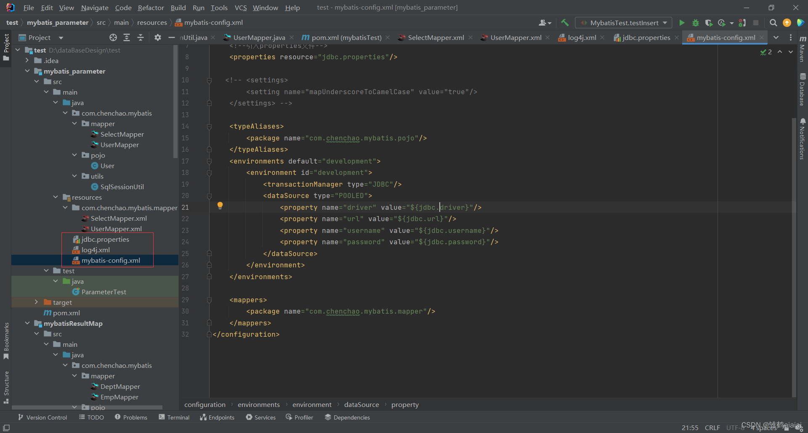This screenshot has height=433, width=808.
Task: Click the Build project hammer icon
Action: click(x=565, y=23)
